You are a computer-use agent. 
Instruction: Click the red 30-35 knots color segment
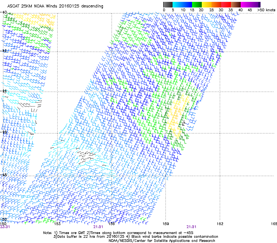[x=226, y=4]
